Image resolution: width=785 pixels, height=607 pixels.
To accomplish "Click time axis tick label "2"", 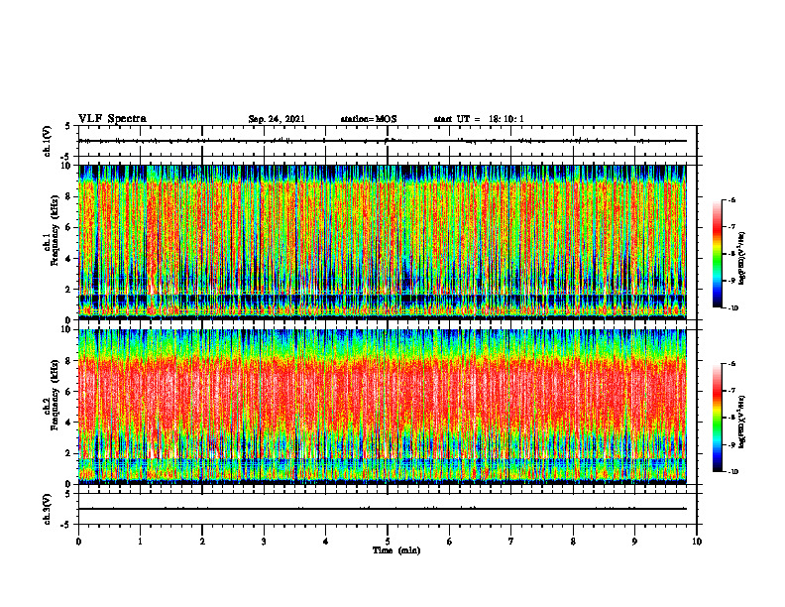I will (202, 542).
